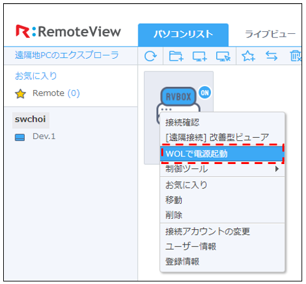
Task: Click the trash delete icon
Action: coord(296,56)
